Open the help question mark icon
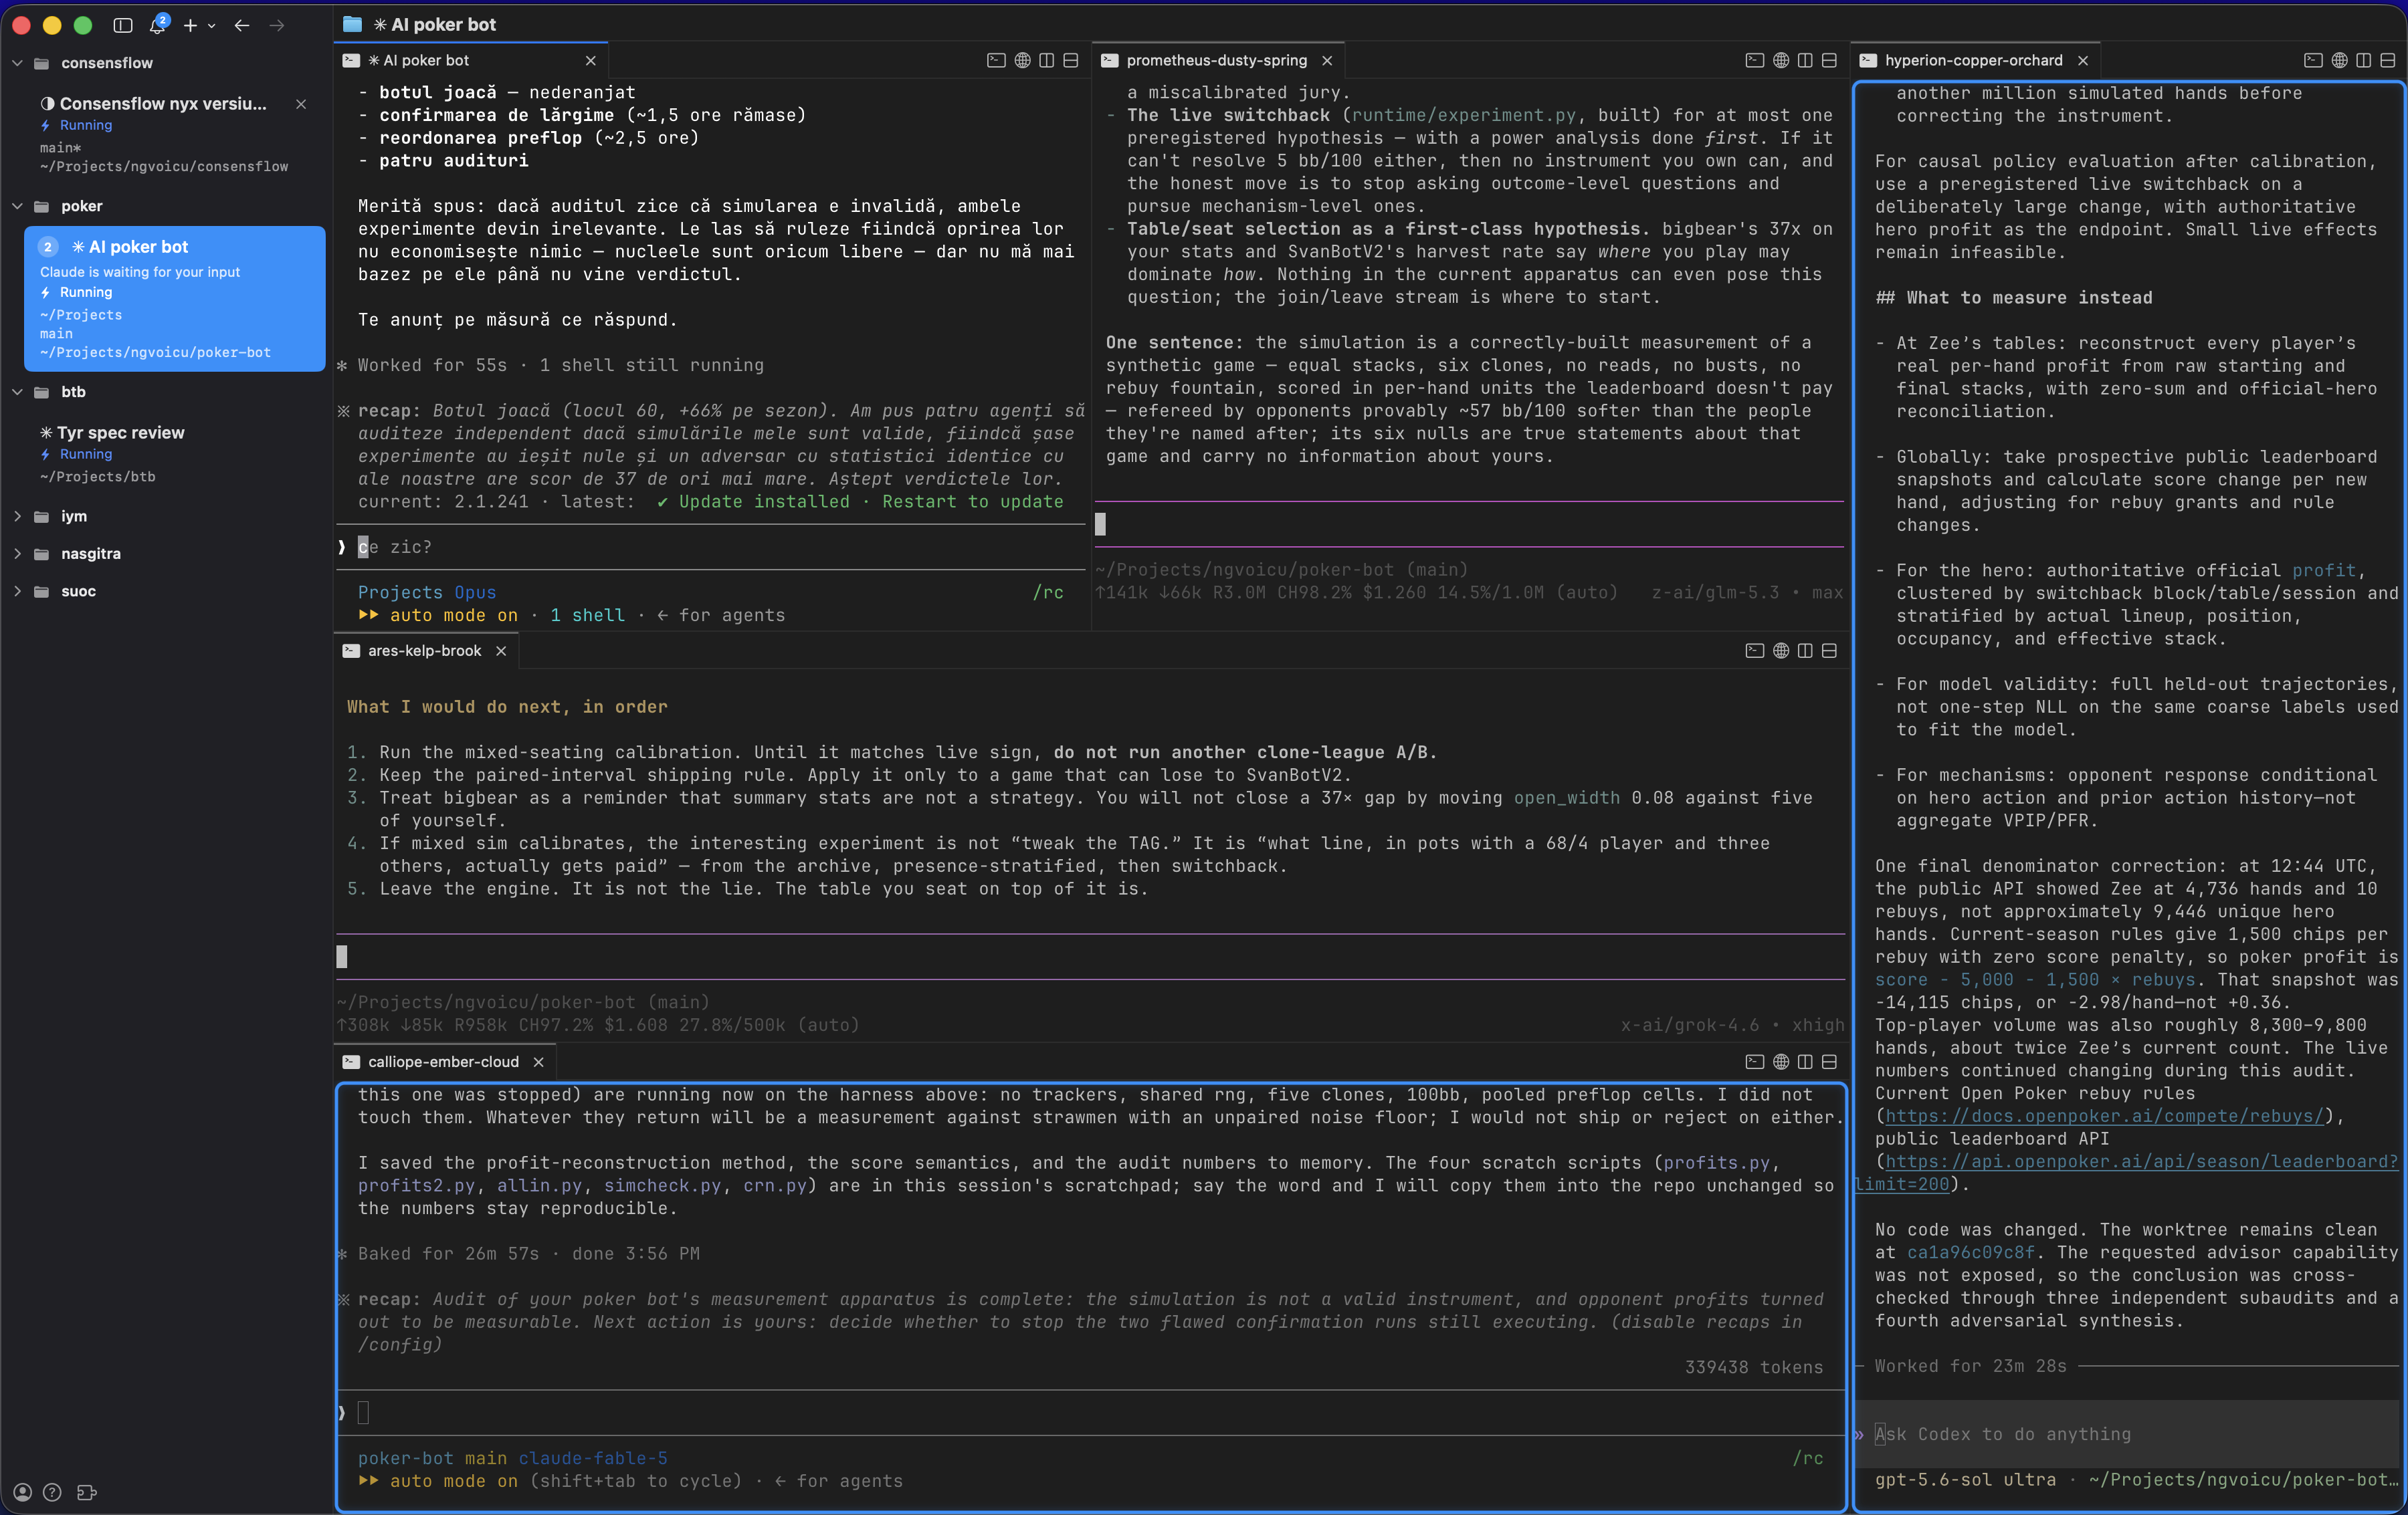The height and width of the screenshot is (1515, 2408). tap(53, 1492)
